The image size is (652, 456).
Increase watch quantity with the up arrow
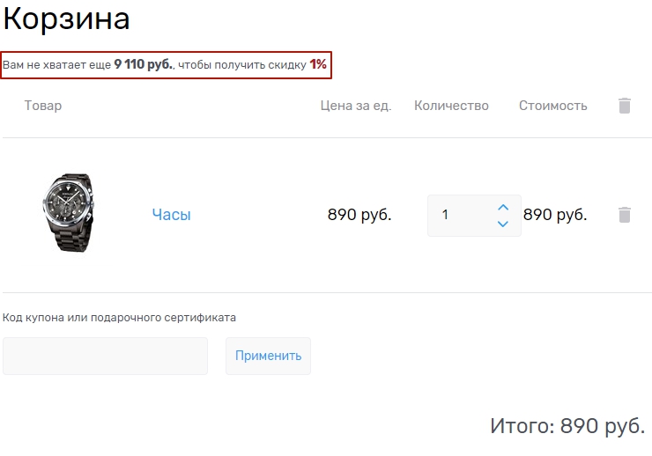click(x=503, y=208)
